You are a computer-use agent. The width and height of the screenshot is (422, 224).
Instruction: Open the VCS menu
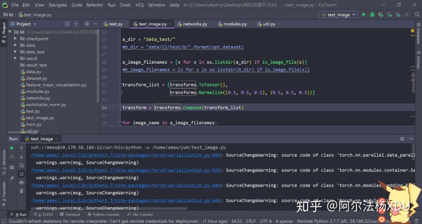(x=139, y=5)
